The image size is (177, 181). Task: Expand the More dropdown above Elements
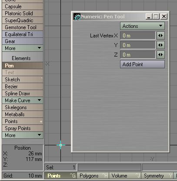tap(23, 48)
